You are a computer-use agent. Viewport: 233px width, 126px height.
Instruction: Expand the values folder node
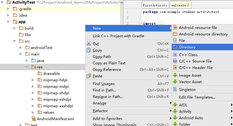point(33,112)
